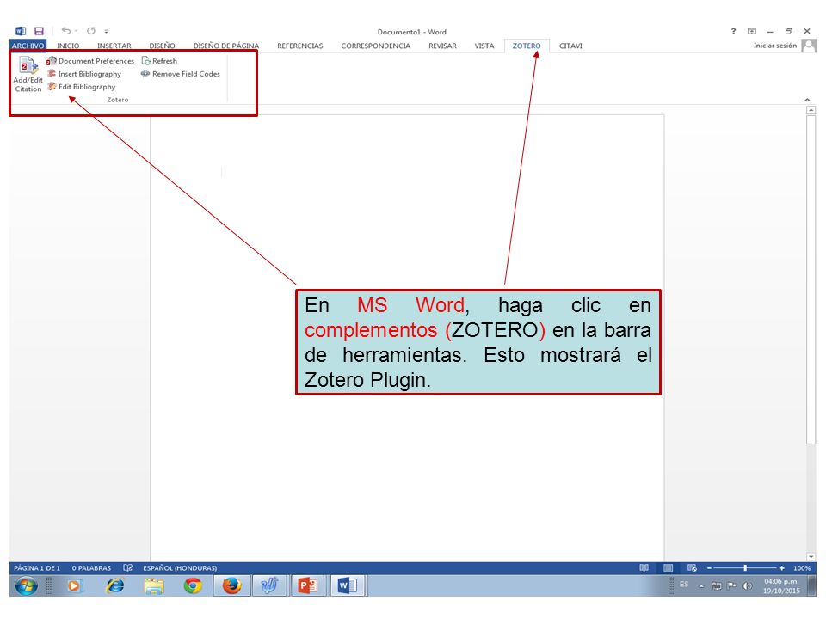Image resolution: width=826 pixels, height=619 pixels.
Task: Open the Customize Quick Access Toolbar dropdown
Action: pyautogui.click(x=107, y=31)
